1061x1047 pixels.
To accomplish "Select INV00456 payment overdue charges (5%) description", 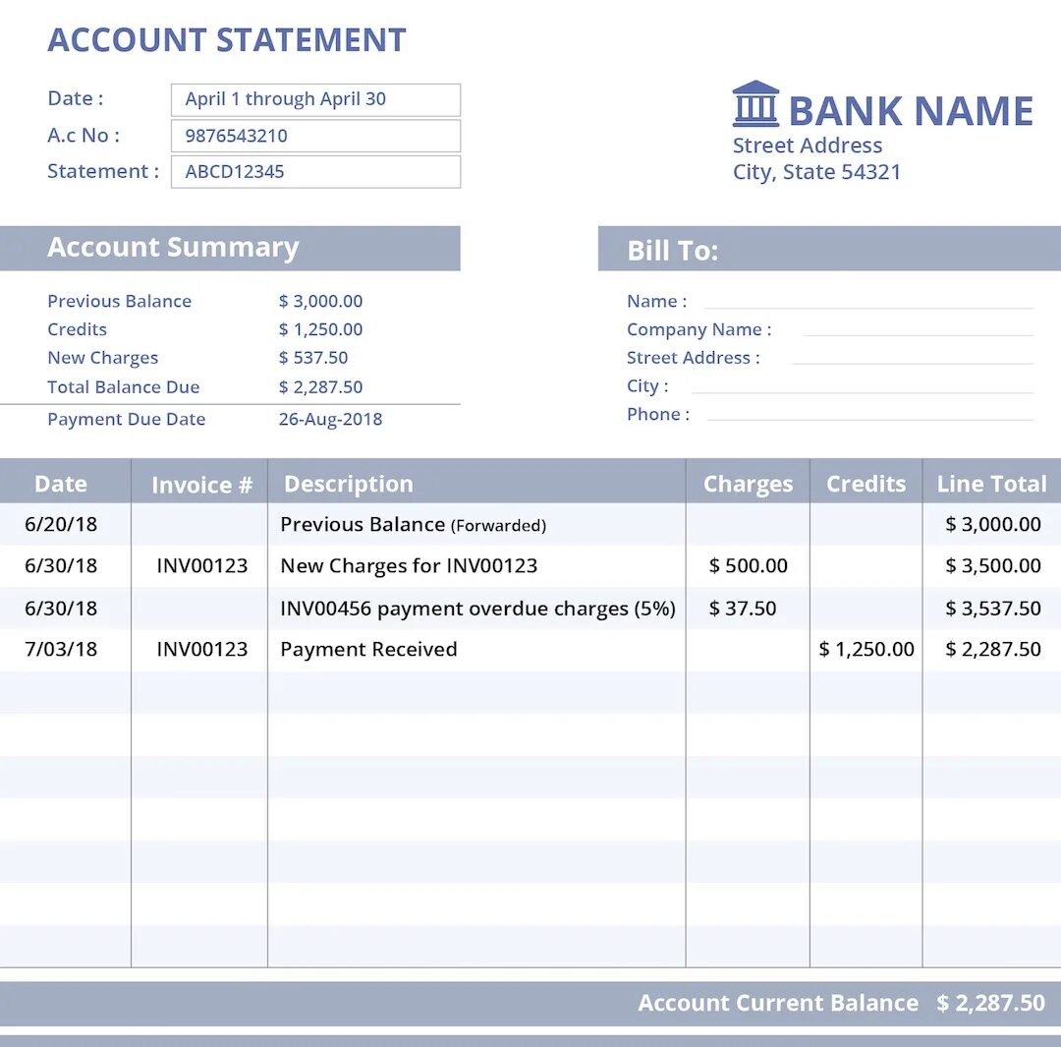I will pos(477,609).
